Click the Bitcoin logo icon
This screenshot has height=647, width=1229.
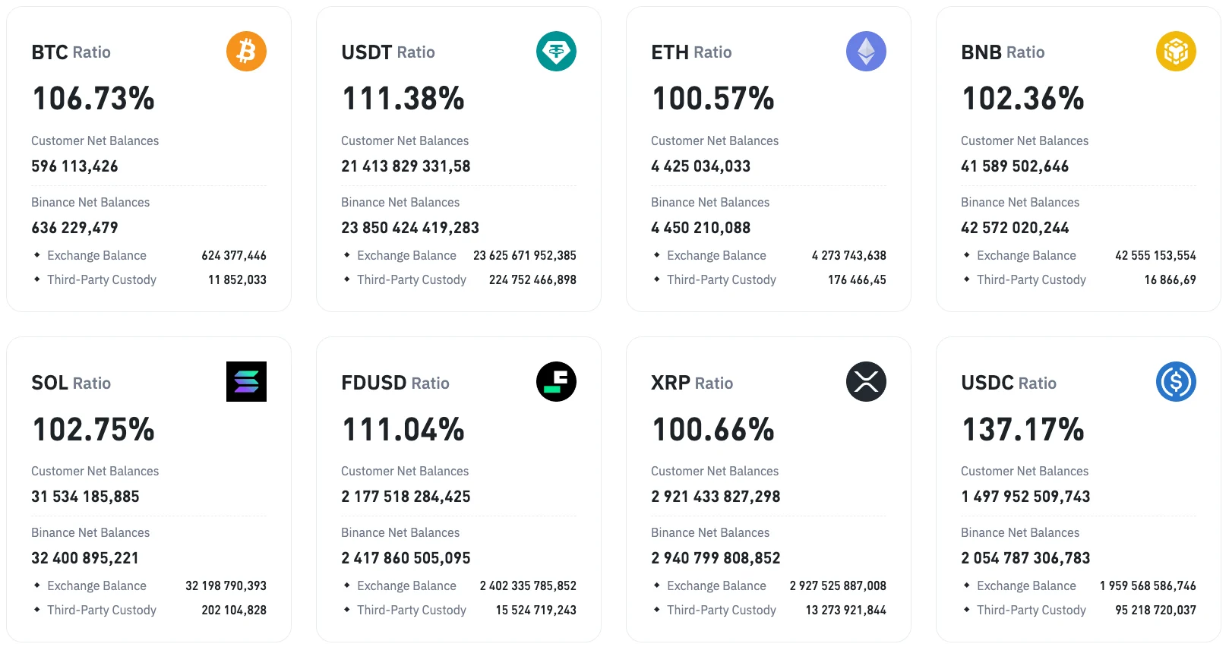246,52
